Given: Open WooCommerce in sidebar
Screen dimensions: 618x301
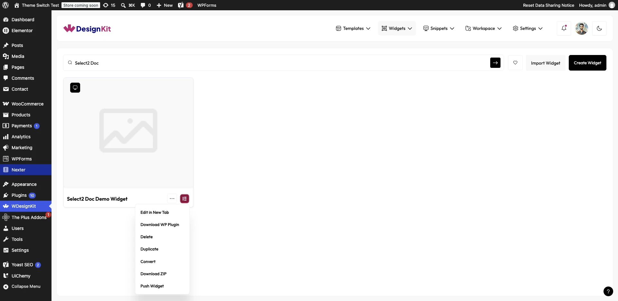Looking at the screenshot, I should click(26, 104).
